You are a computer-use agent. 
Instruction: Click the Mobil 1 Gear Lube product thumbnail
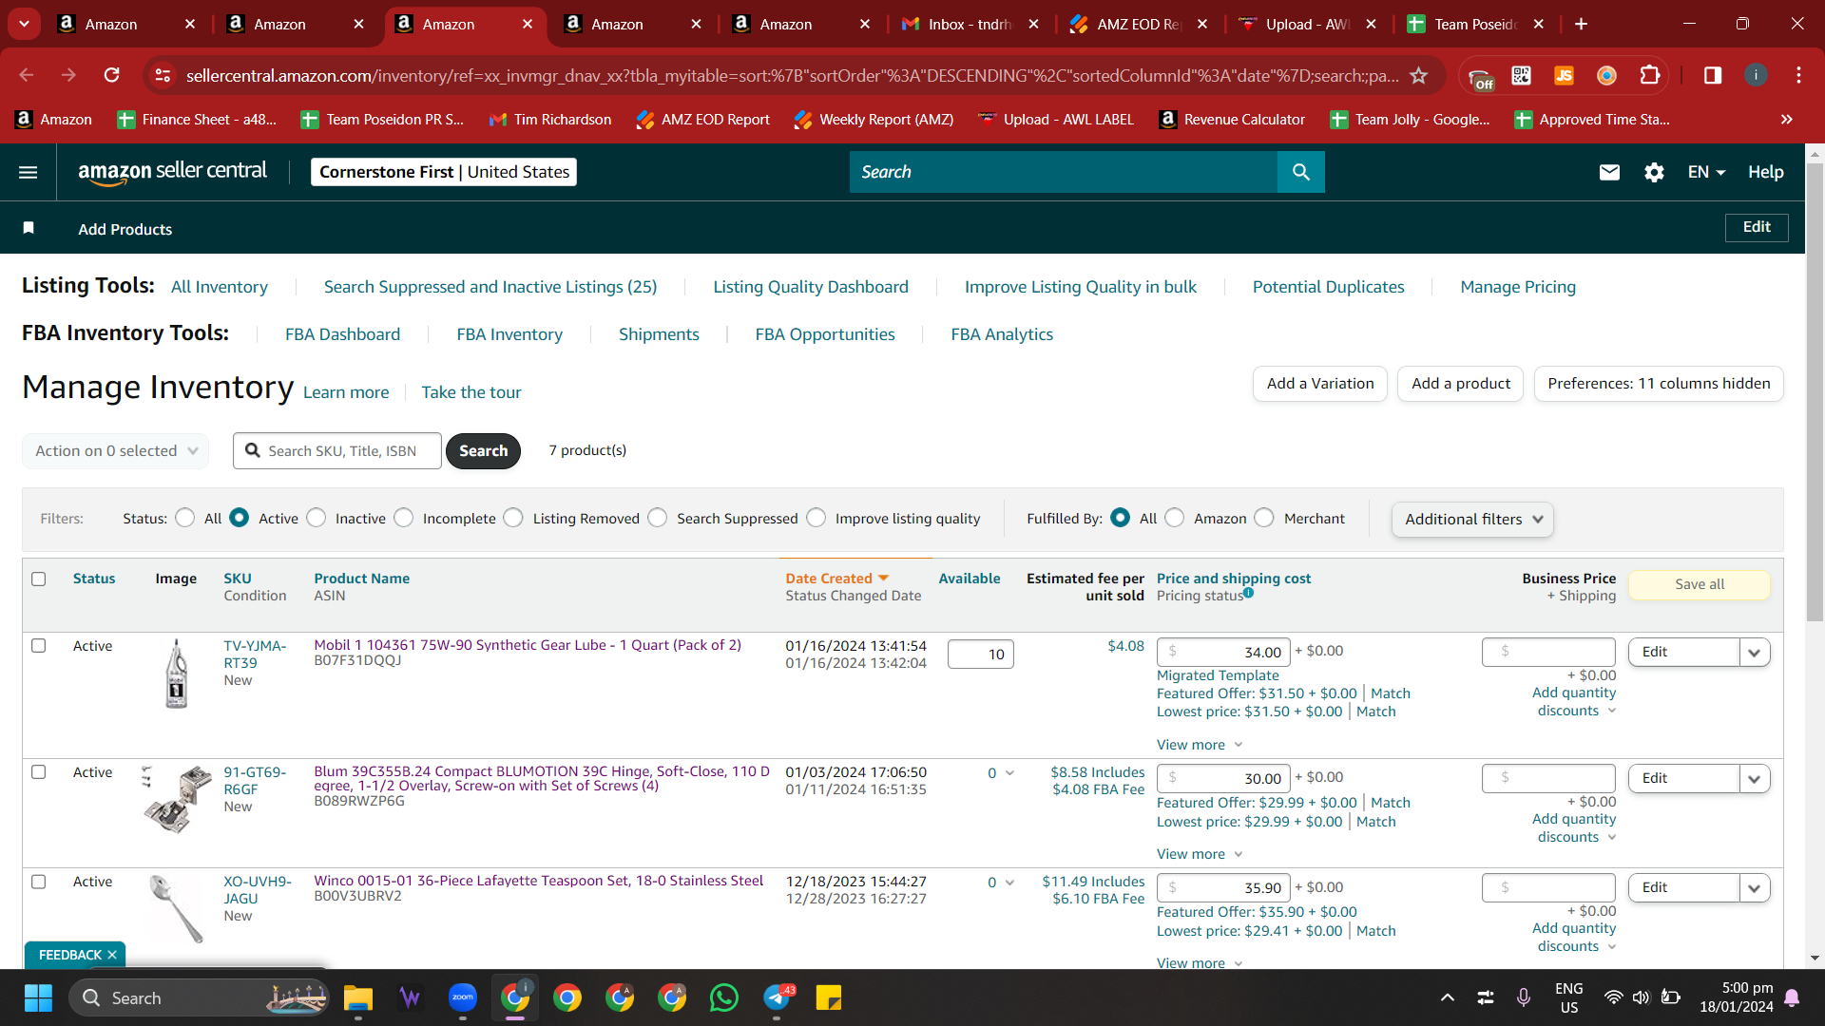(x=176, y=674)
